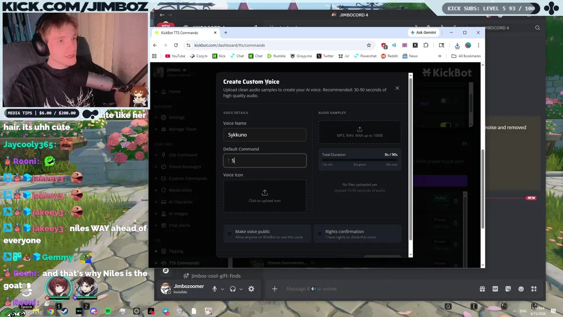Image resolution: width=563 pixels, height=317 pixels.
Task: Click the Discord attachment plus button
Action: point(274,289)
